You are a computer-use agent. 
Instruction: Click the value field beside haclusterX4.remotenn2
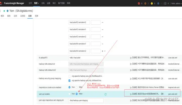pyautogui.click(x=96, y=51)
